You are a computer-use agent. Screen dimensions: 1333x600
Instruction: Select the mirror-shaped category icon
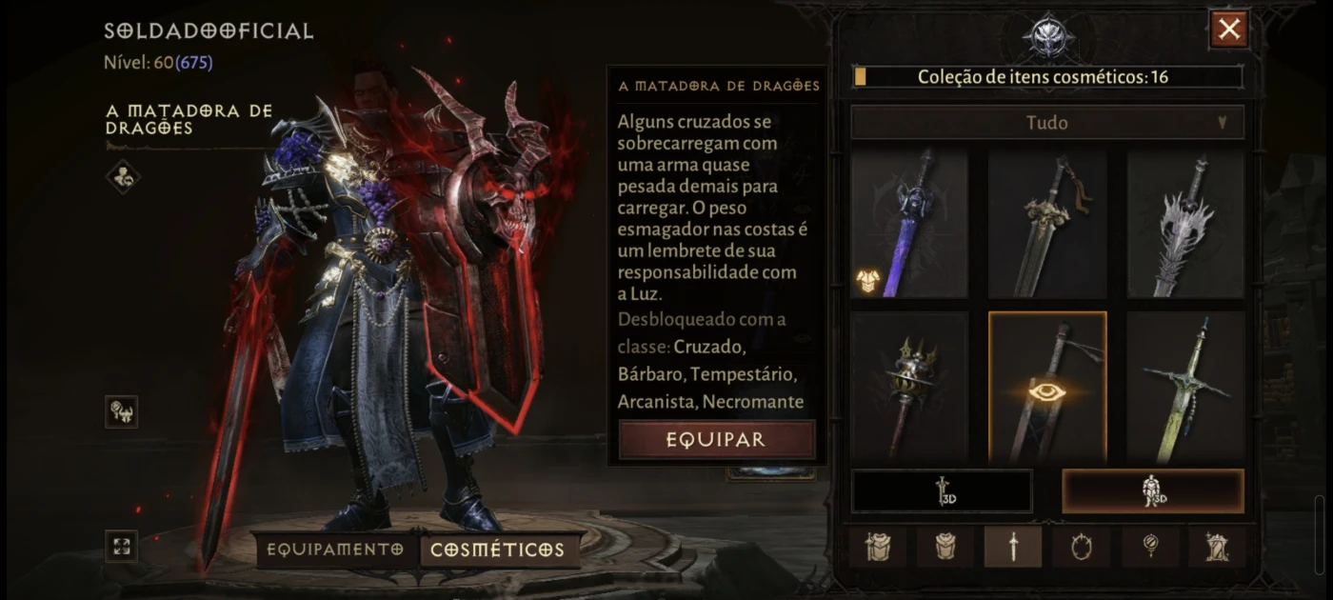tap(1149, 548)
